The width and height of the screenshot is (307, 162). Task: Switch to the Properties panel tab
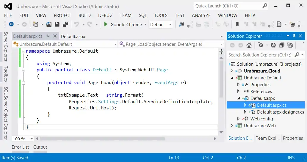point(293,138)
